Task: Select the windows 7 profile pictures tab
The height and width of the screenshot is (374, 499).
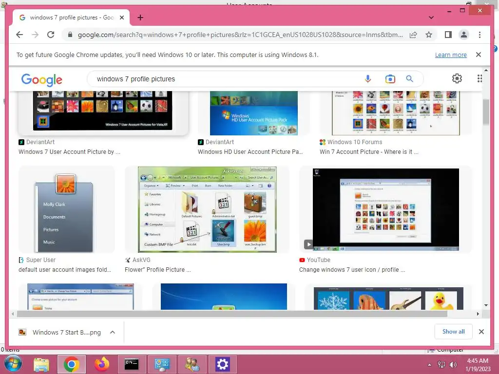Action: pos(71,18)
